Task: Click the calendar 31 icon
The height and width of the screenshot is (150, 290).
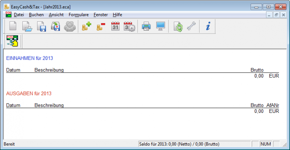Action: [115, 26]
